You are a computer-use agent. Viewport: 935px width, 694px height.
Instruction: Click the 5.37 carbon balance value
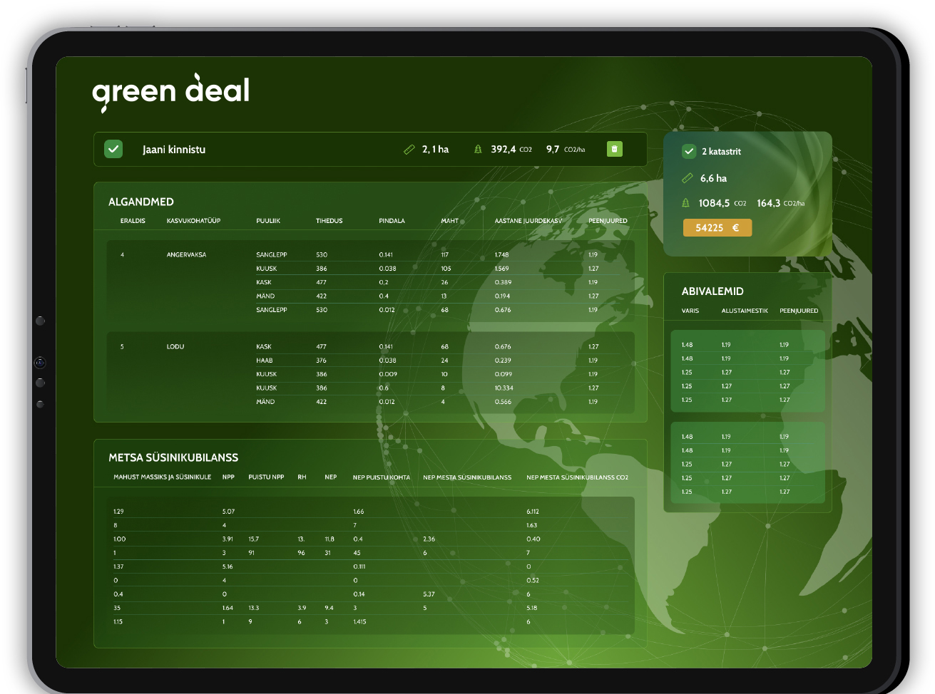tap(429, 594)
